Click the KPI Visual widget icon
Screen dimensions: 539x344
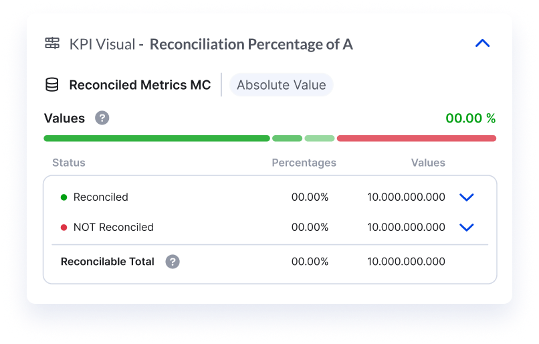52,44
